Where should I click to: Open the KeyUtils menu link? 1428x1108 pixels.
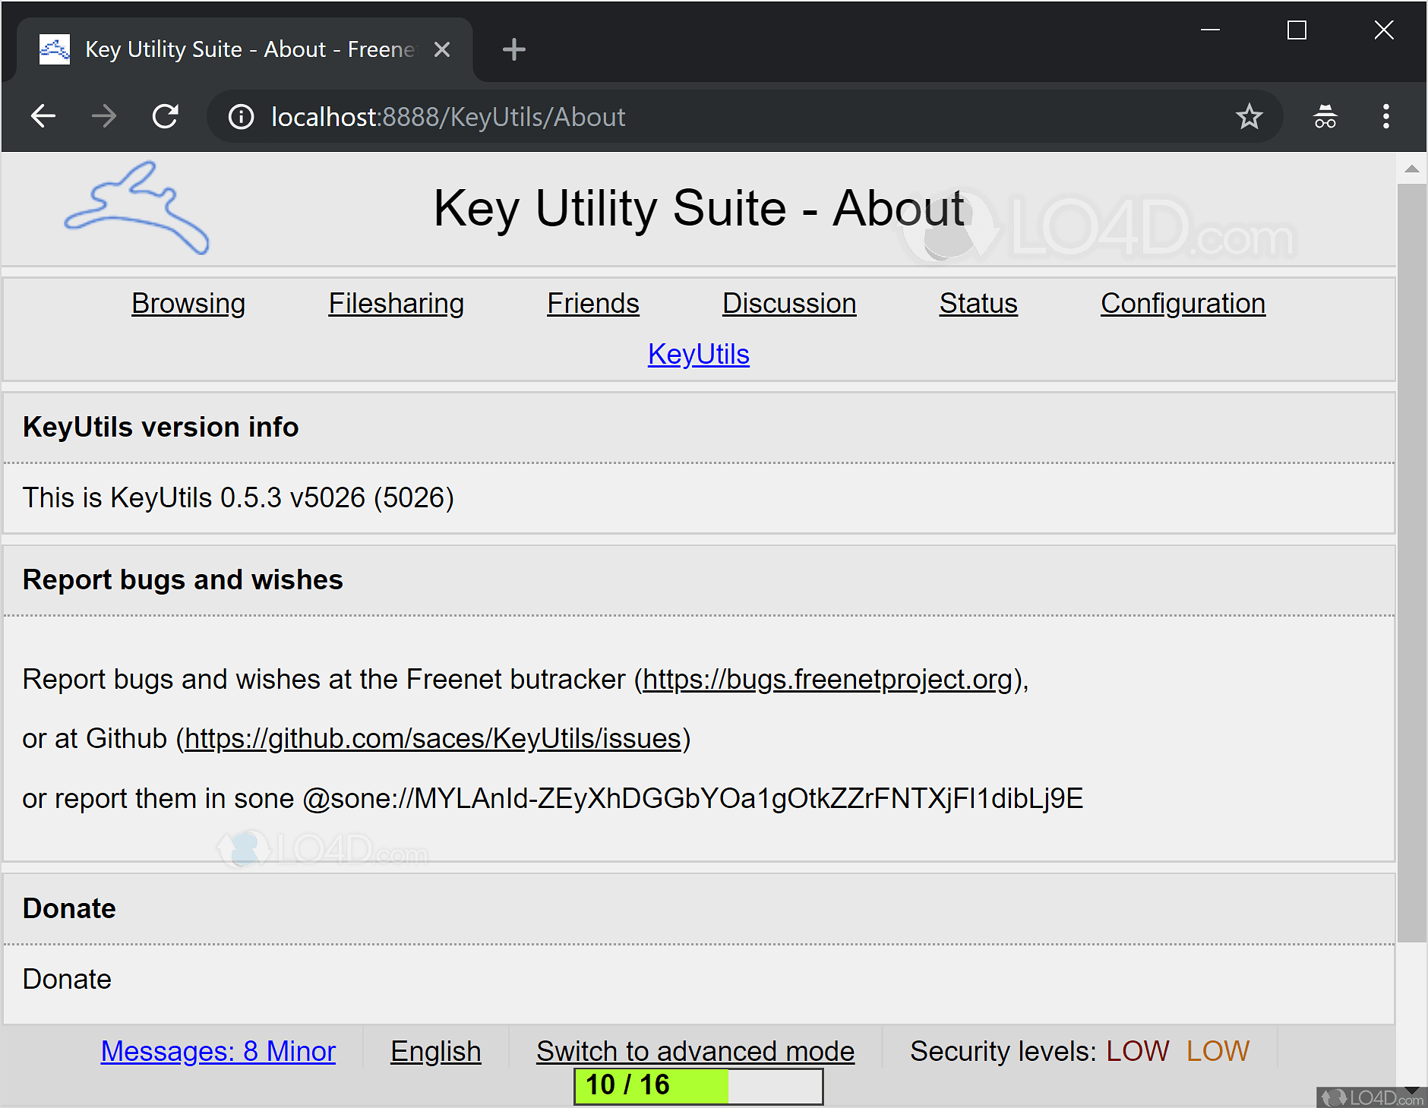click(x=699, y=355)
